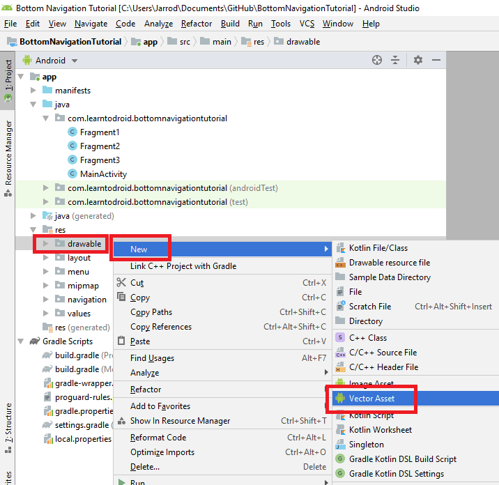Click the Vector Asset android icon
The image size is (499, 485).
point(340,399)
